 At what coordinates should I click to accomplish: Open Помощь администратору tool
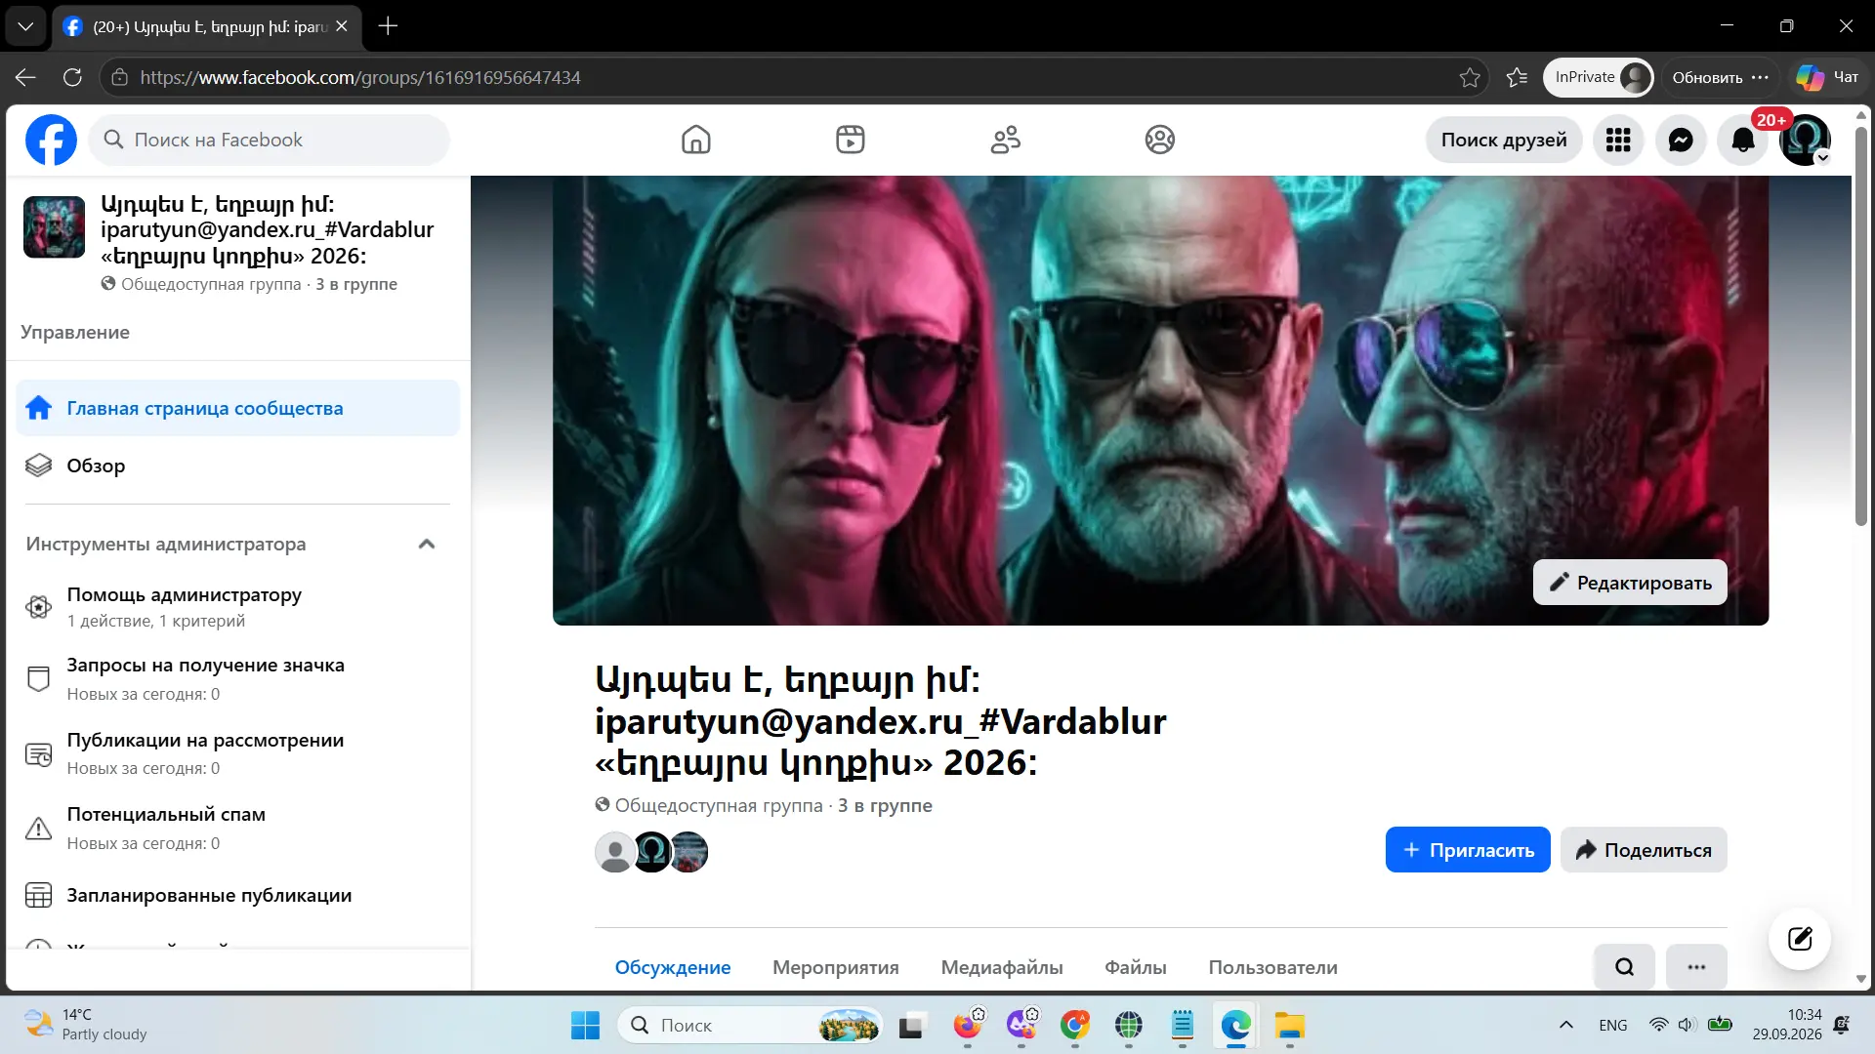click(x=238, y=607)
